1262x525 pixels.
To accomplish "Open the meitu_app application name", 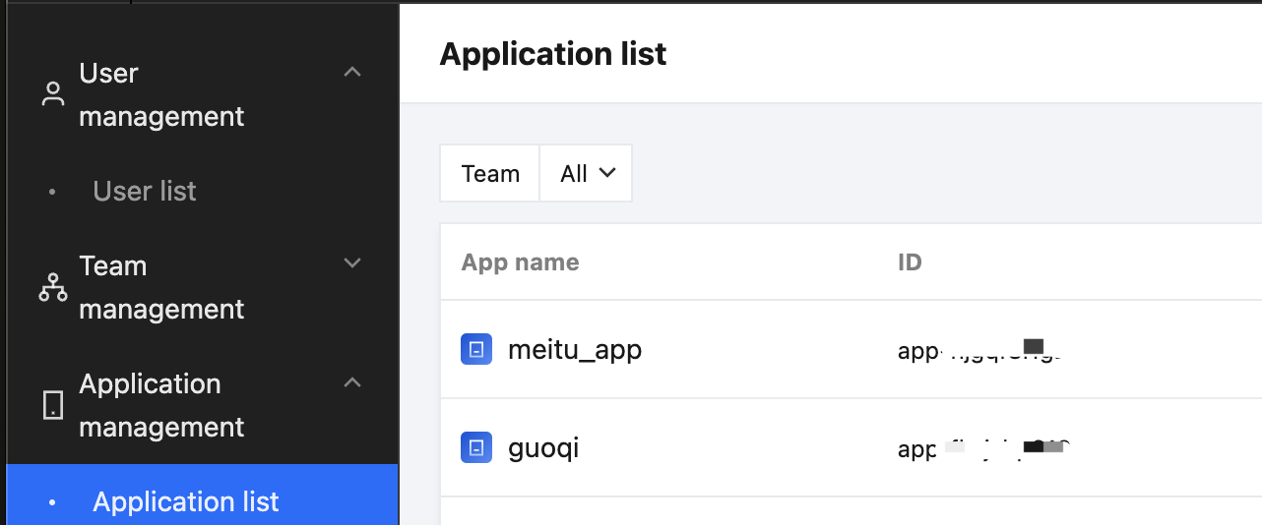I will click(x=575, y=349).
